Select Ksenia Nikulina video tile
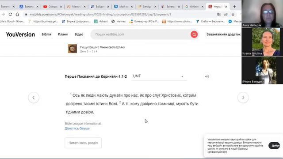The height and width of the screenshot is (159, 283). (x=262, y=42)
